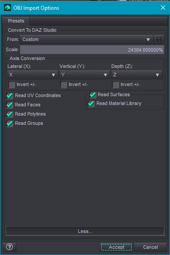The image size is (170, 255).
Task: Open the Lateral (X) axis dropdown
Action: point(33,75)
